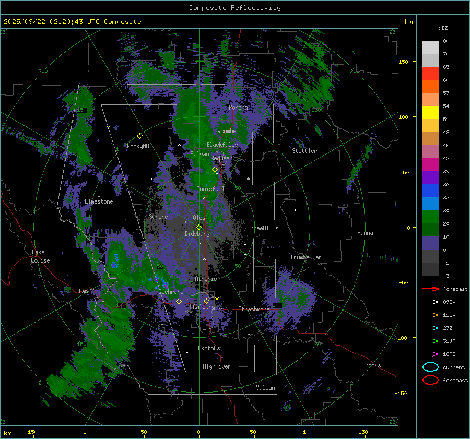Select the blue 36 dBZ color swatch
The width and height of the screenshot is (470, 439).
[x=430, y=191]
